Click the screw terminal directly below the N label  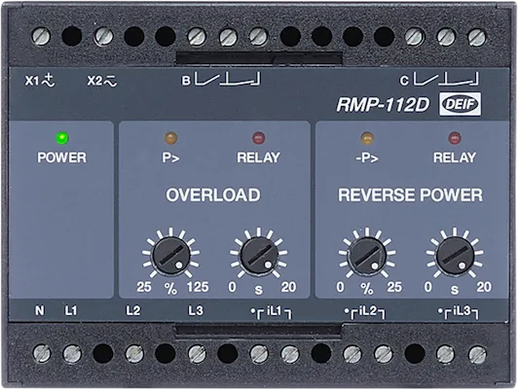point(42,353)
